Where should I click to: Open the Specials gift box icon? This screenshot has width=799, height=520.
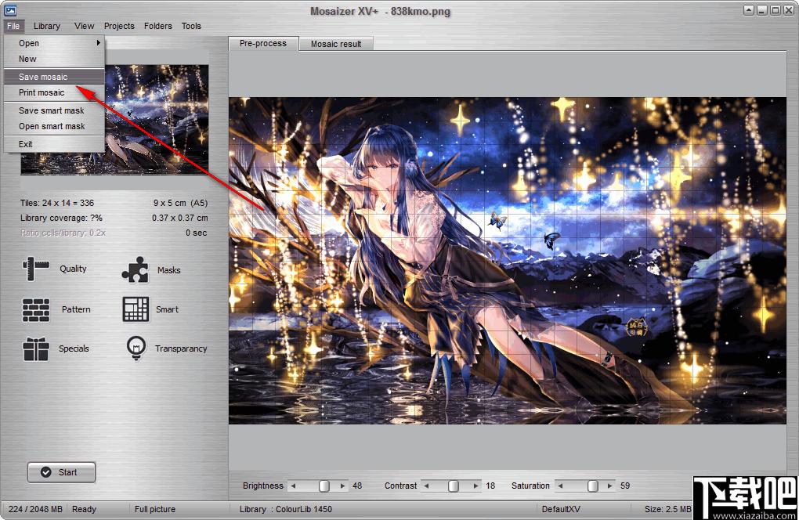36,348
